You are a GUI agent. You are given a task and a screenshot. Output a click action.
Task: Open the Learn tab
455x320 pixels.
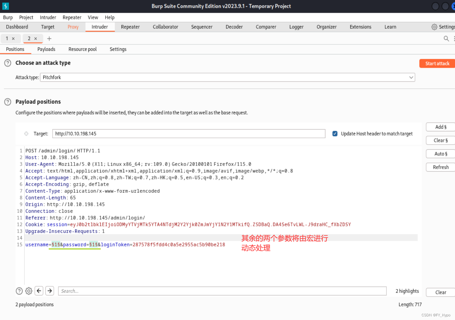[390, 27]
